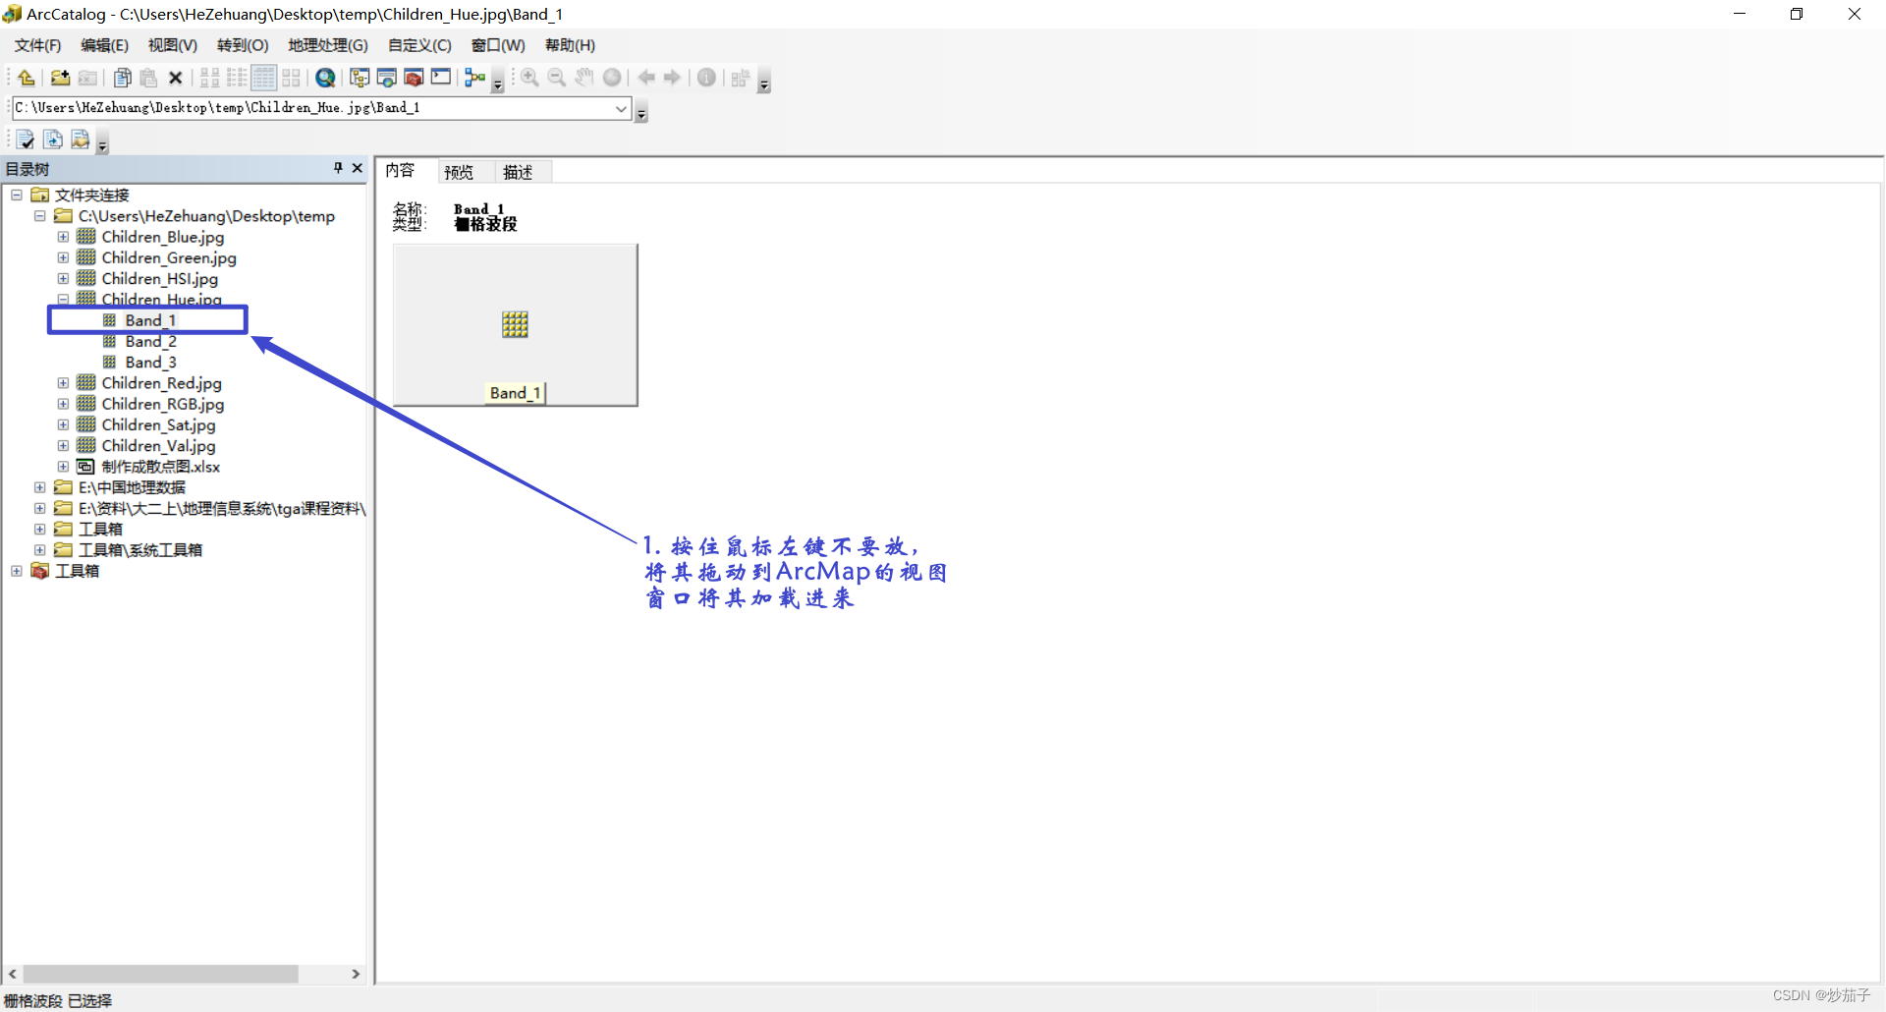Click the Full Extent globe icon
1886x1012 pixels.
point(612,78)
